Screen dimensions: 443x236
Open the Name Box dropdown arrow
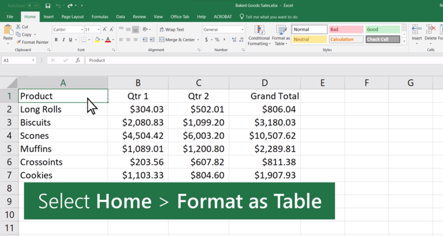(33, 60)
